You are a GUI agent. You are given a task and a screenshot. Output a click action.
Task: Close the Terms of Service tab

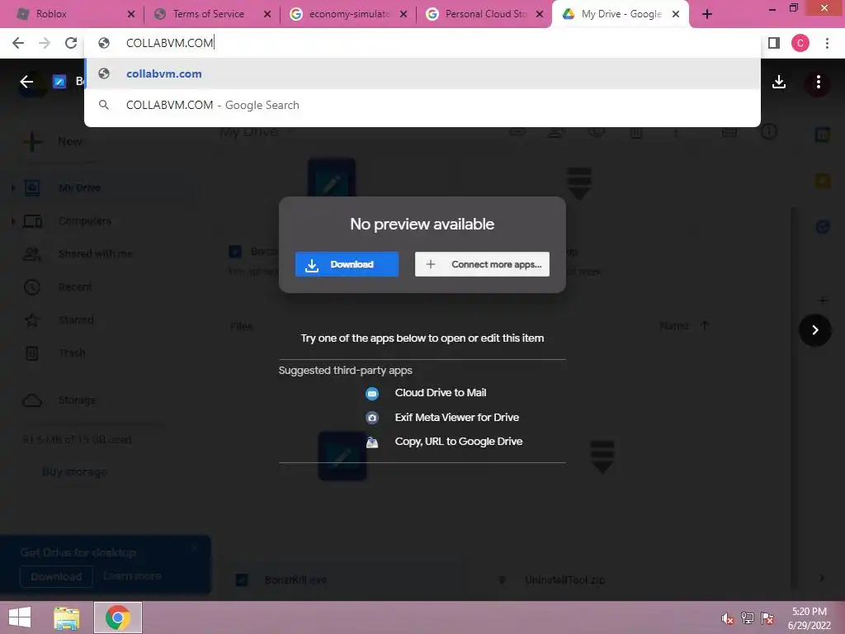(267, 15)
